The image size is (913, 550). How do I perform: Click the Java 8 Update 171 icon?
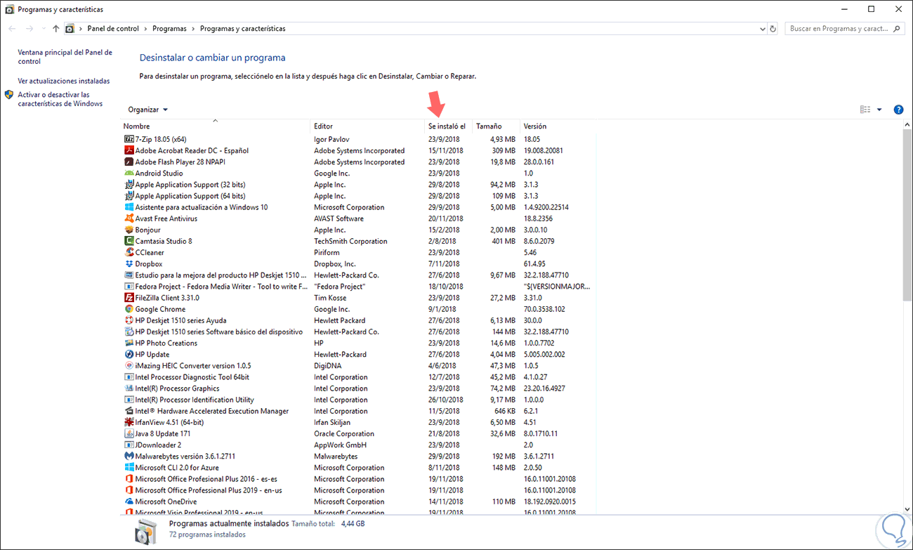129,433
